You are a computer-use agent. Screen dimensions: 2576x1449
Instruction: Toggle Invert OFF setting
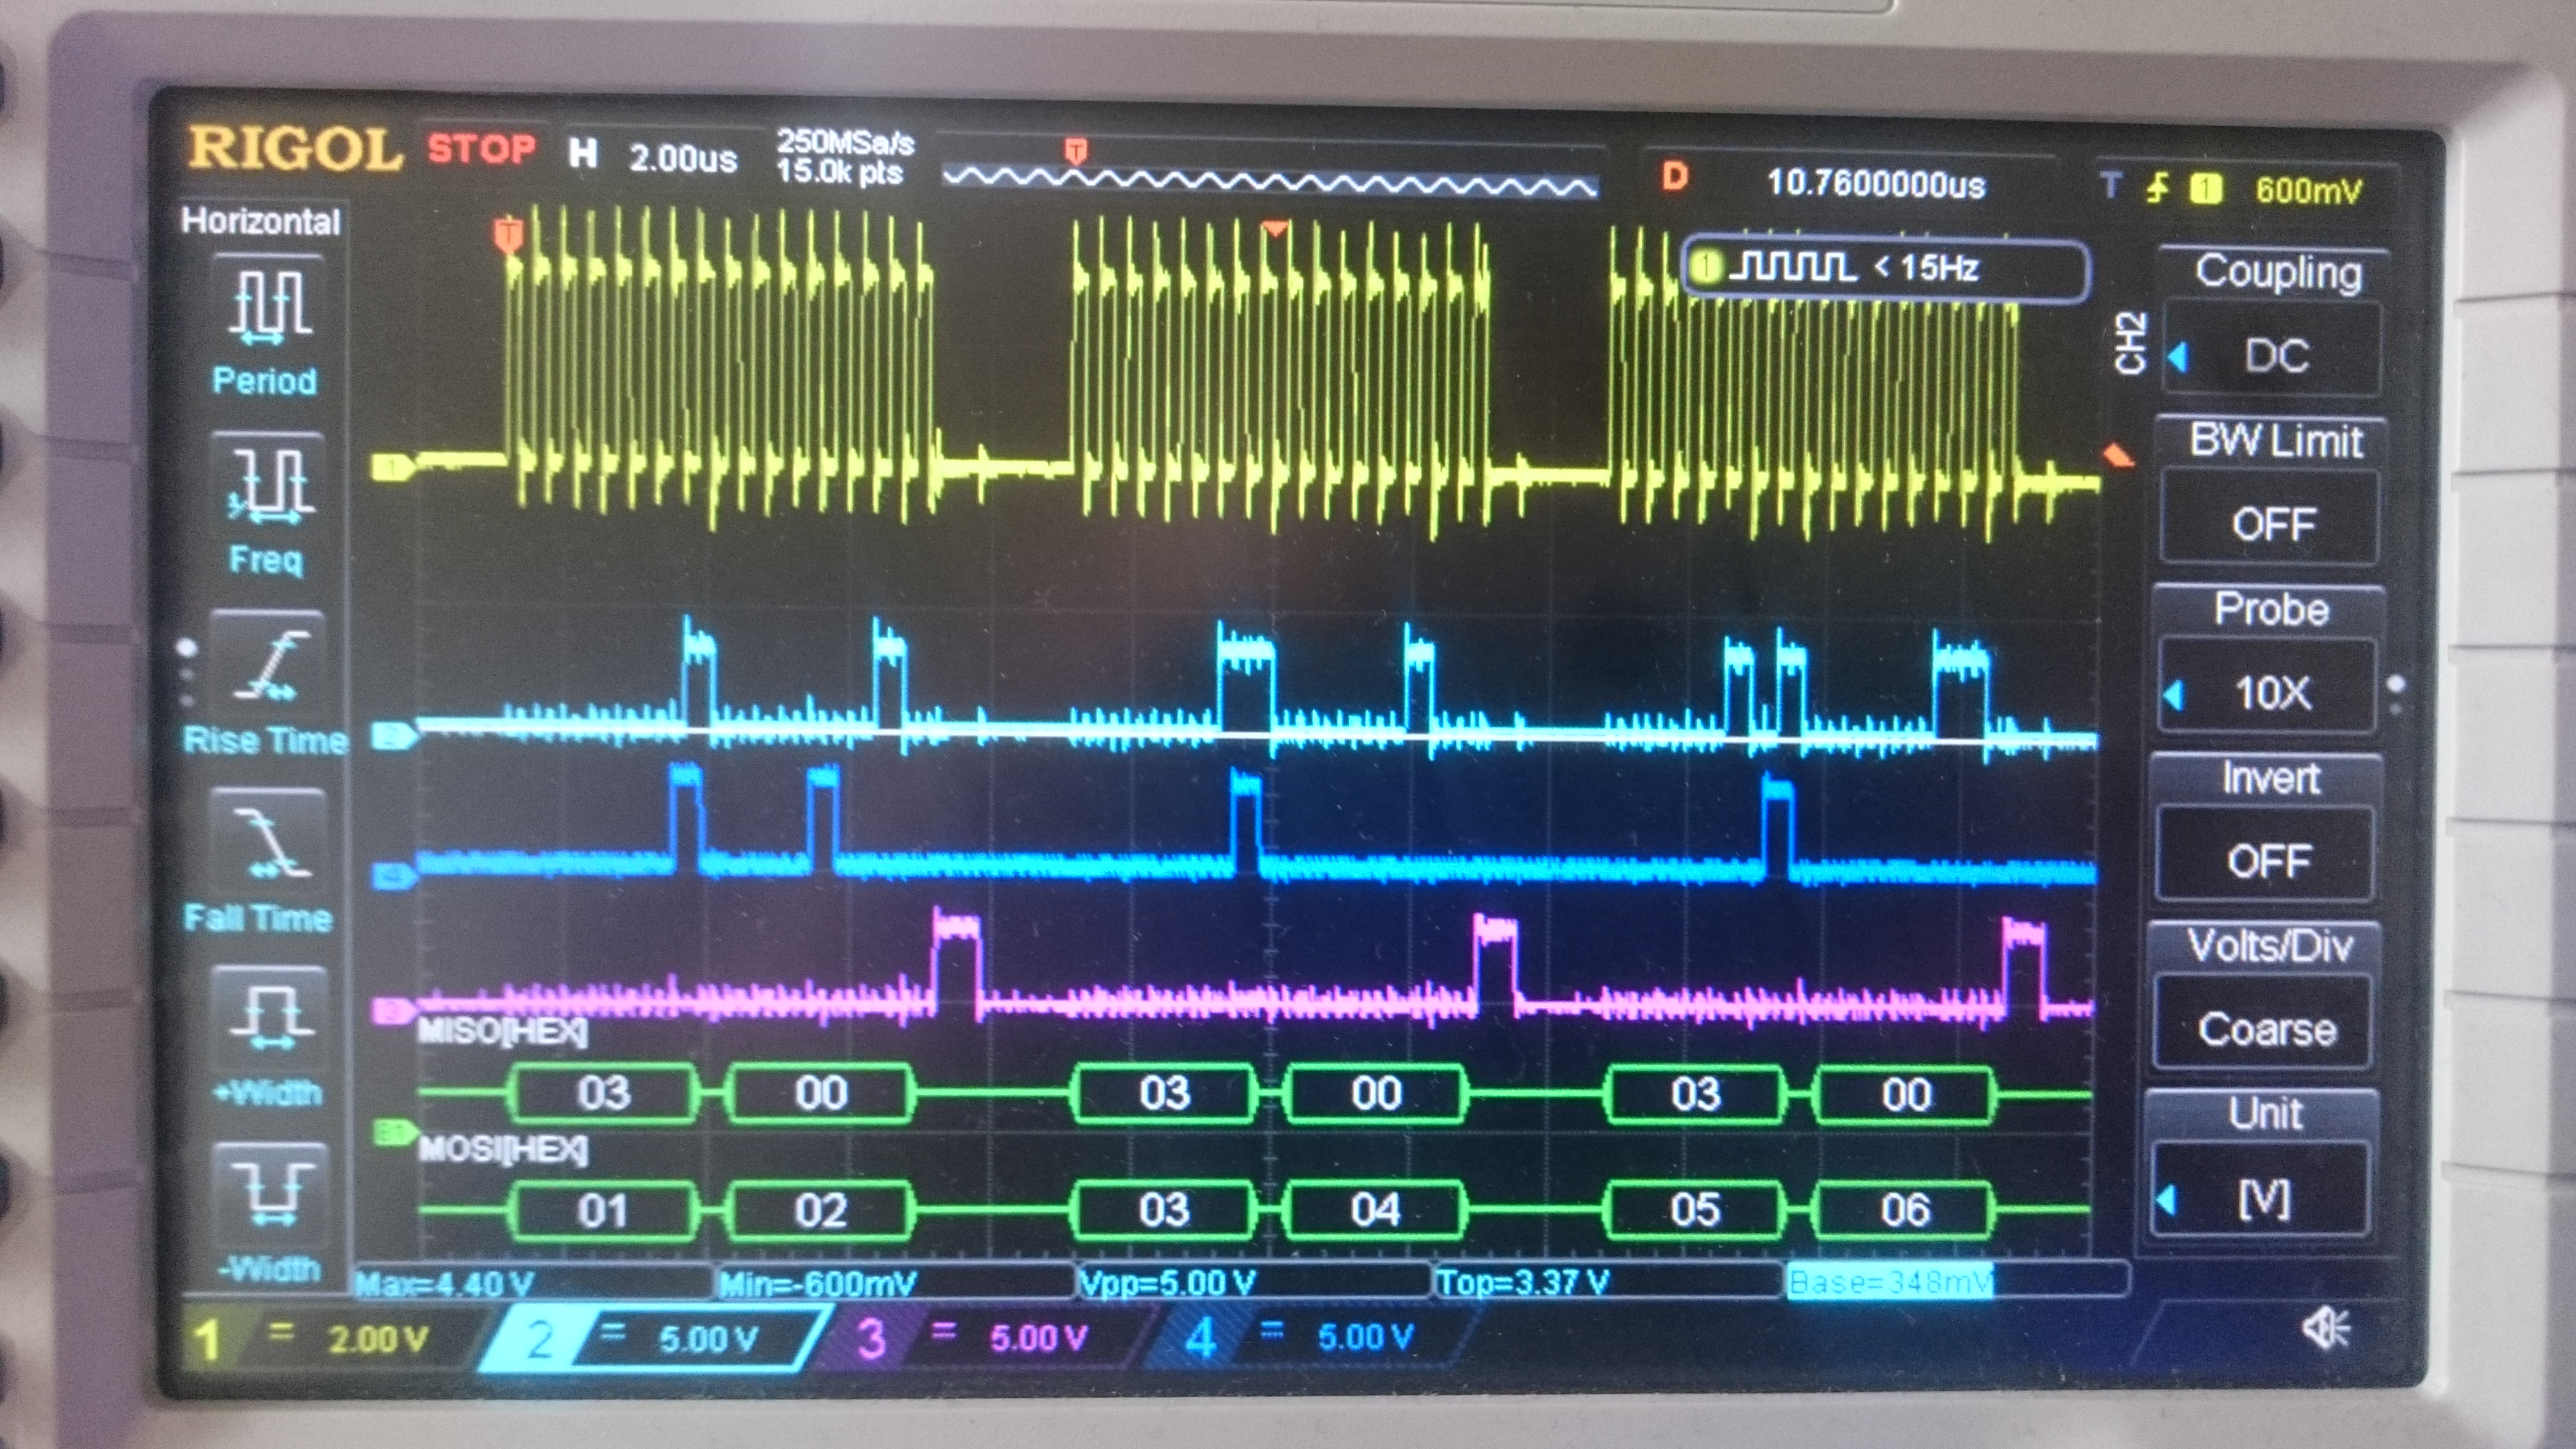tap(2267, 861)
